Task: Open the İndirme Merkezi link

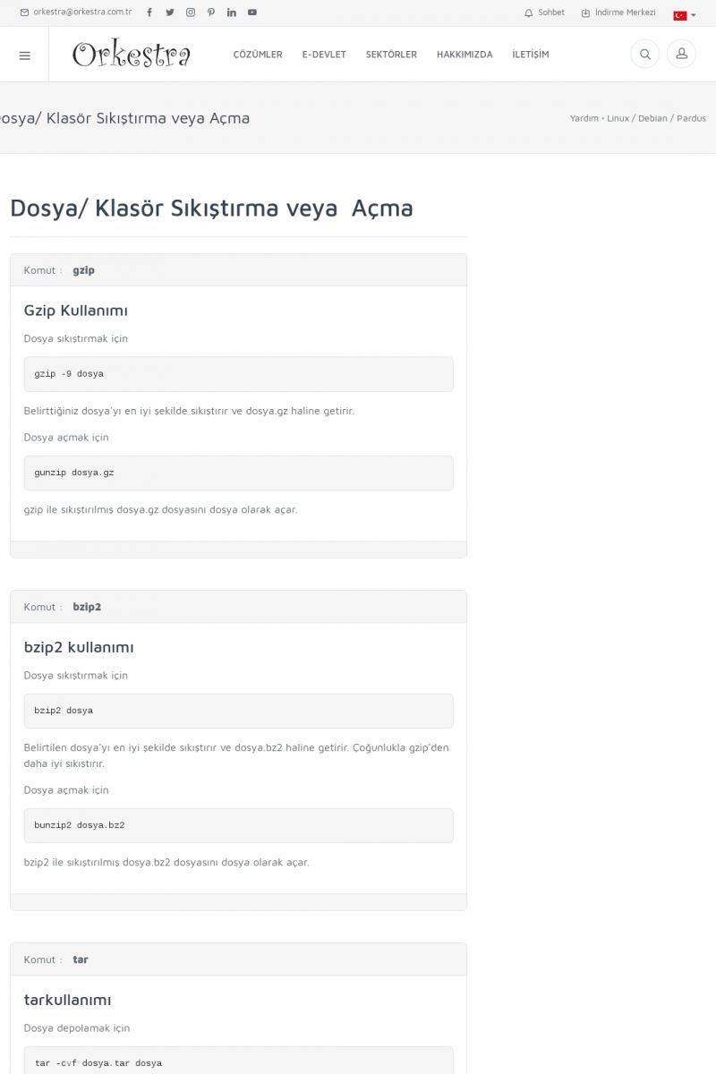Action: pos(618,13)
